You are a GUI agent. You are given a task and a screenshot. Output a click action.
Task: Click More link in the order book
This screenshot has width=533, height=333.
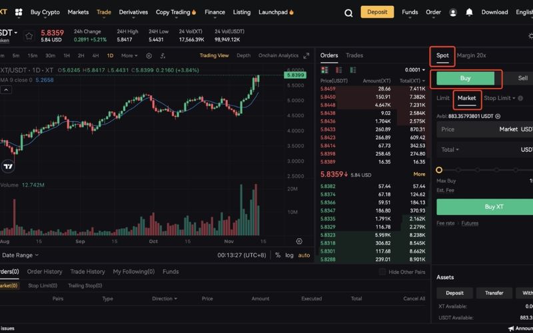pyautogui.click(x=419, y=174)
